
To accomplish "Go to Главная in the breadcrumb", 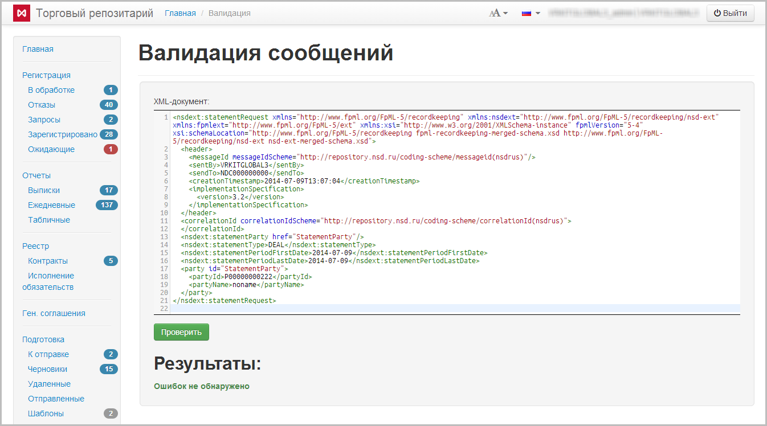I will coord(180,13).
